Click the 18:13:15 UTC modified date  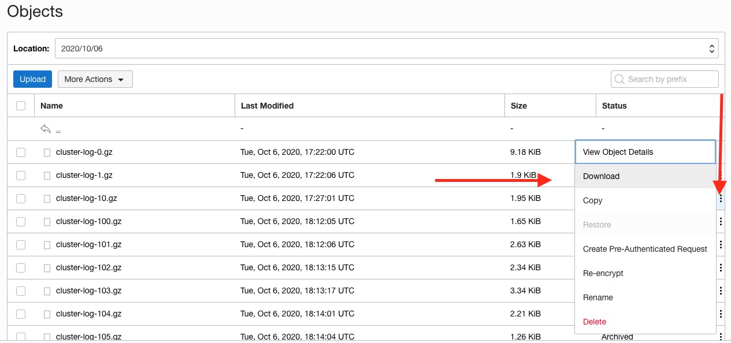click(x=298, y=268)
